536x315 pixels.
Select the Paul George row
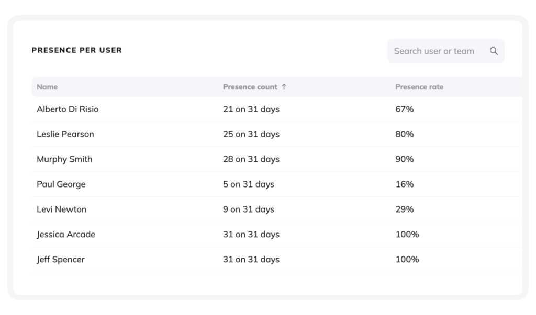pyautogui.click(x=61, y=184)
